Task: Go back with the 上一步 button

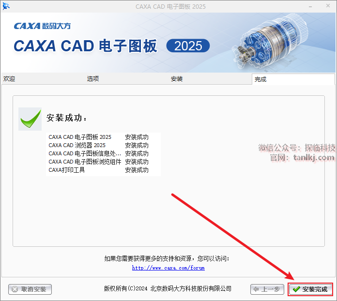Action: (267, 289)
